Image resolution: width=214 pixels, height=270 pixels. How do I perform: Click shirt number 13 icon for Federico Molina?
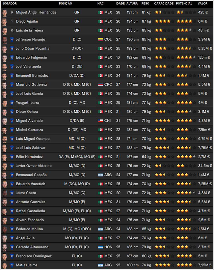[x=12, y=229]
